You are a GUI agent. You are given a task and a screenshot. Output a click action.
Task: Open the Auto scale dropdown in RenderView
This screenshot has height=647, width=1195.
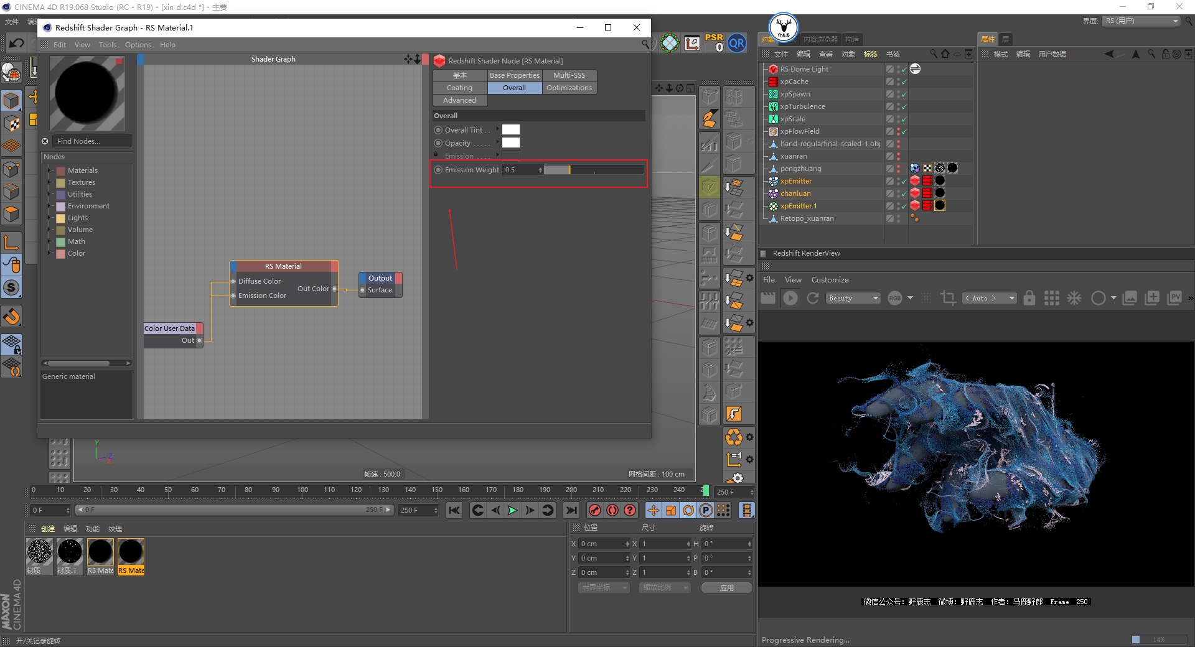pyautogui.click(x=990, y=298)
